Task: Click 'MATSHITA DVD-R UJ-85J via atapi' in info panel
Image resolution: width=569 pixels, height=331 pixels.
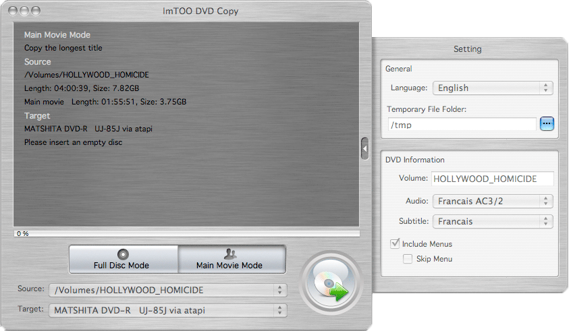Action: coord(88,129)
